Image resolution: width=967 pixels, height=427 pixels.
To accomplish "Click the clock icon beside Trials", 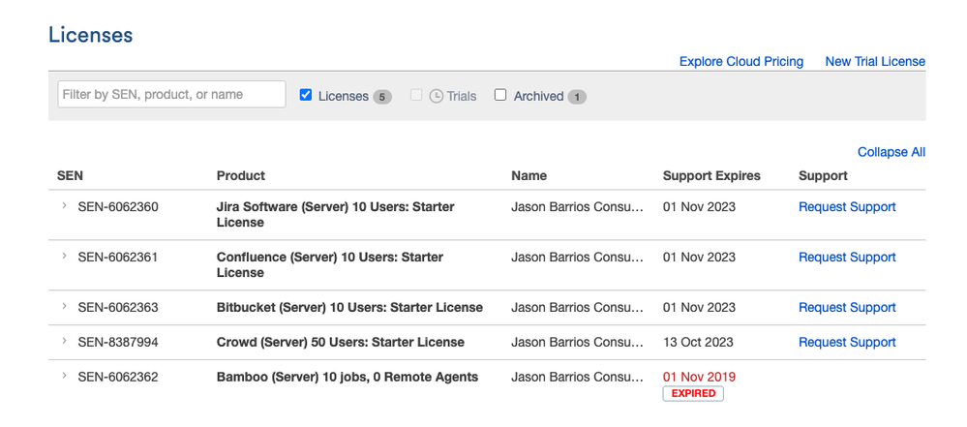I will pyautogui.click(x=436, y=96).
